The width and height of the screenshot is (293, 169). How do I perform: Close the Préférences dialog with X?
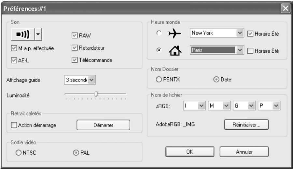pos(286,8)
